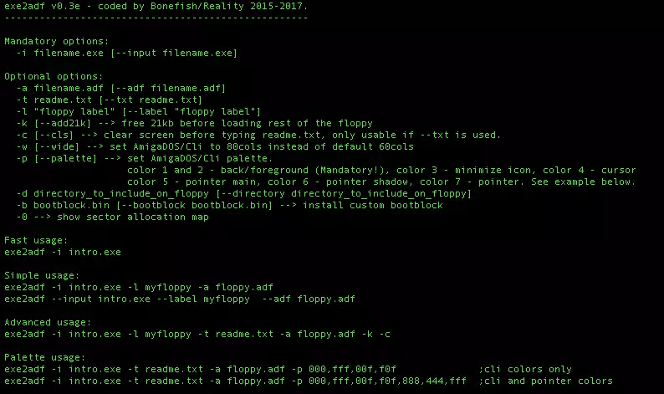Click the '-t readme.txt' option line
Viewport: 664px width, 394px height.
pos(110,100)
